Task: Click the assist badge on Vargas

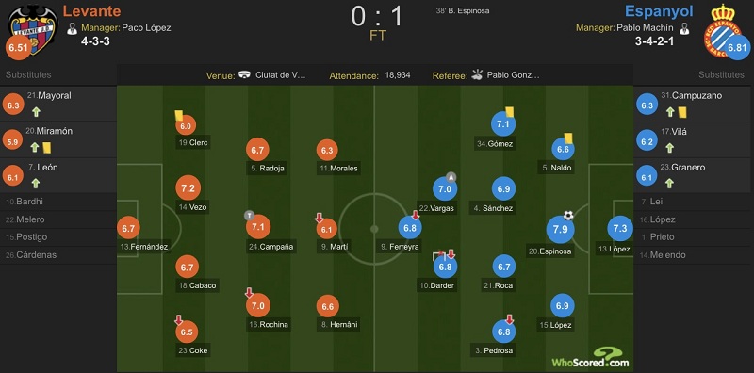Action: point(451,177)
